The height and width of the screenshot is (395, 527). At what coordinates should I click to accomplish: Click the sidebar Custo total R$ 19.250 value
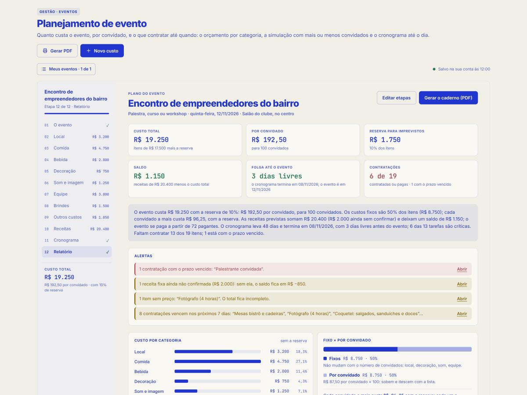(x=59, y=277)
